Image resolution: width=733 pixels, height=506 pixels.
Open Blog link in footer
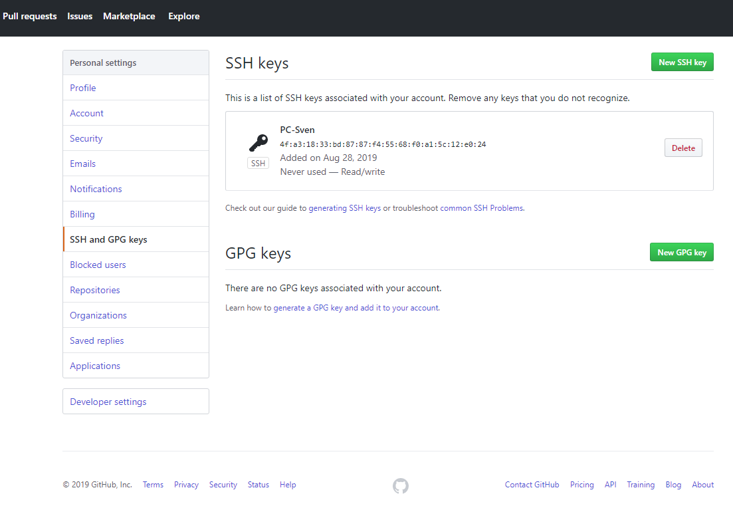click(673, 485)
